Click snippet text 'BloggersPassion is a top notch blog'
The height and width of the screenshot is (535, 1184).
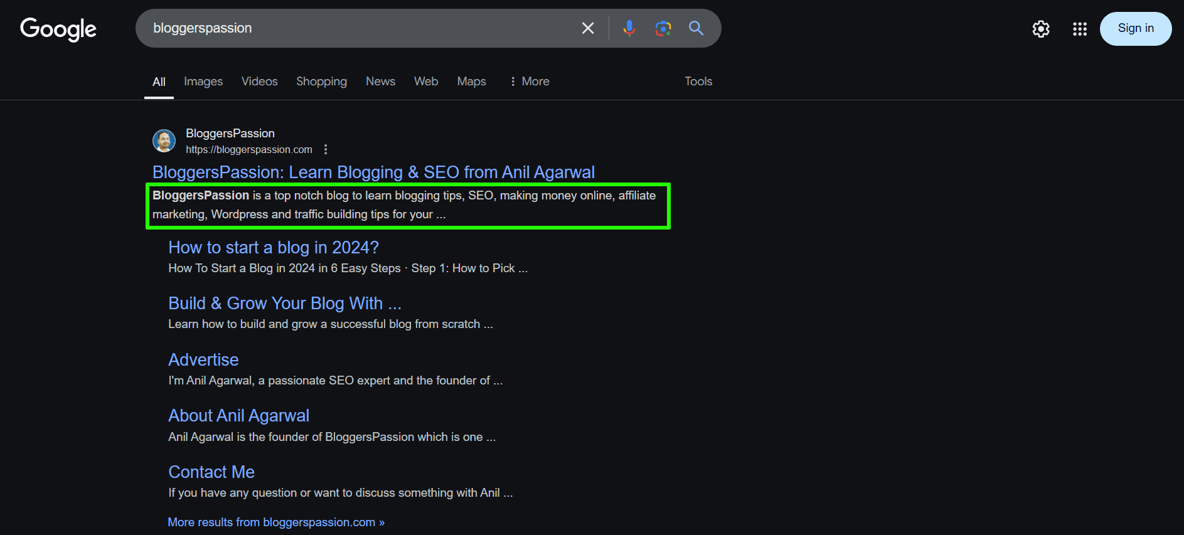[x=250, y=196]
